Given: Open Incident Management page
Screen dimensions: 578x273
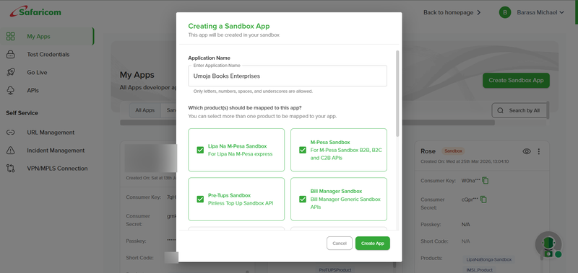Looking at the screenshot, I should pos(56,151).
